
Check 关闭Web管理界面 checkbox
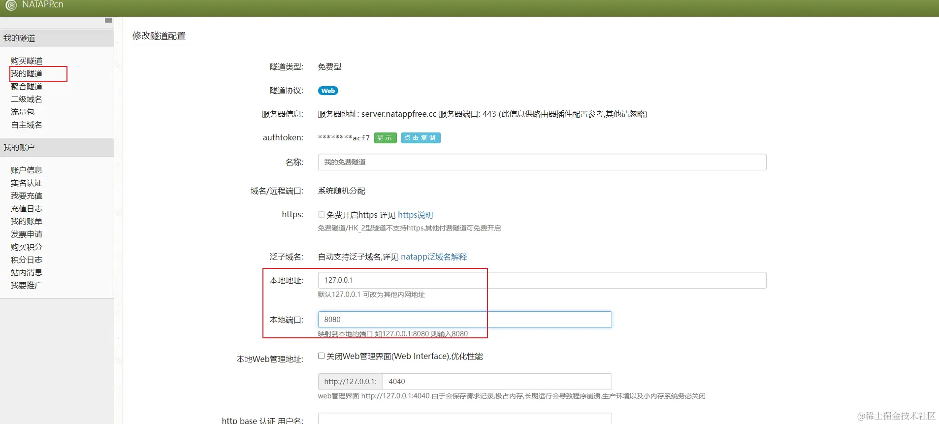[321, 356]
